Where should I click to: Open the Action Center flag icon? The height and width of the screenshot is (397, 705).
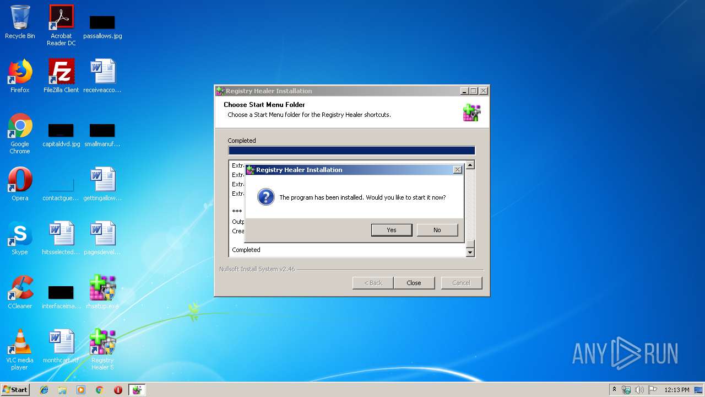coord(653,390)
